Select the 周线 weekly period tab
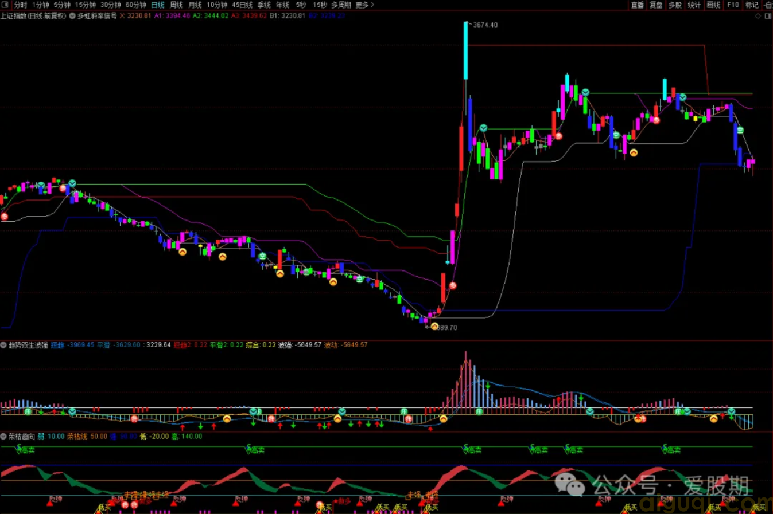 (176, 5)
